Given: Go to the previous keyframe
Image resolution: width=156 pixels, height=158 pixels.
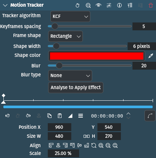Looking at the screenshot, I should point(7,116).
